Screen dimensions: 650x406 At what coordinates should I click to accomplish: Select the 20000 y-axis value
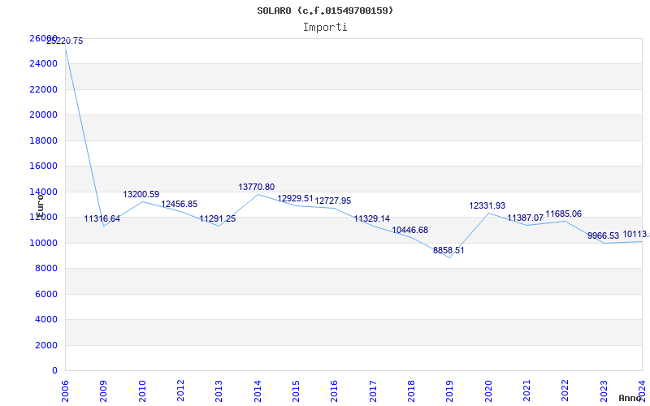pos(43,114)
